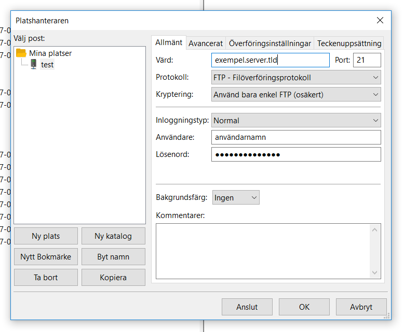Click the Anslut connect button

(x=247, y=307)
